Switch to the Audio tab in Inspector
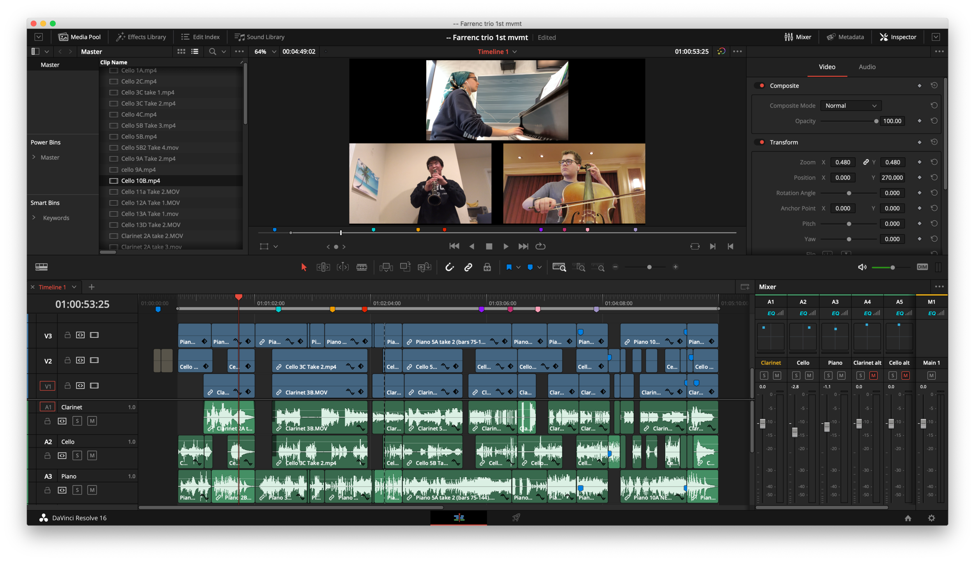 867,67
